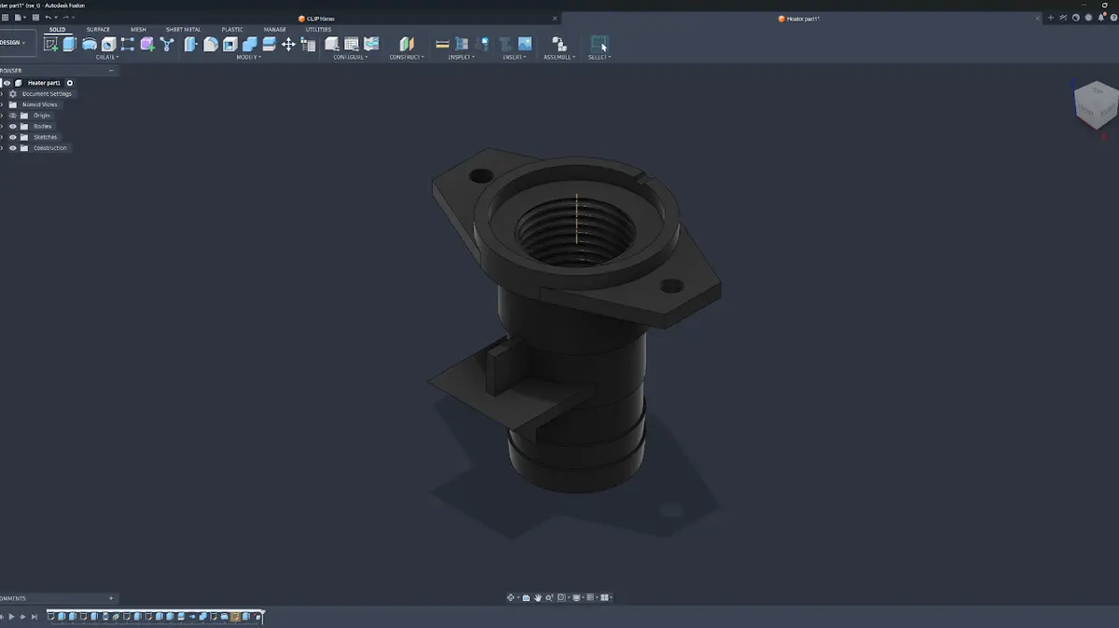
Task: Expand the Document Settings node
Action: coord(2,94)
